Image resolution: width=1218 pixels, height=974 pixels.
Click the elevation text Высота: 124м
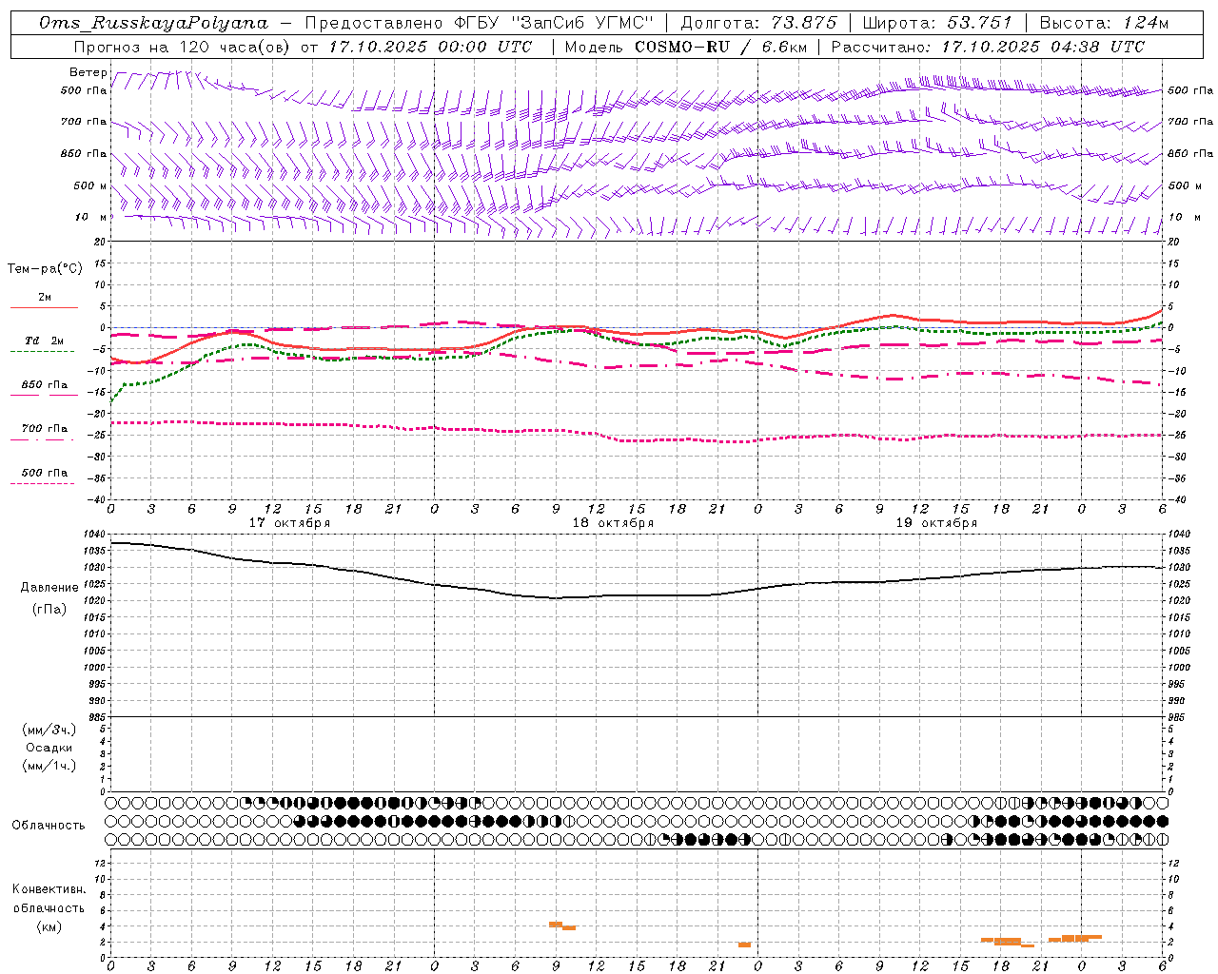pyautogui.click(x=1104, y=23)
